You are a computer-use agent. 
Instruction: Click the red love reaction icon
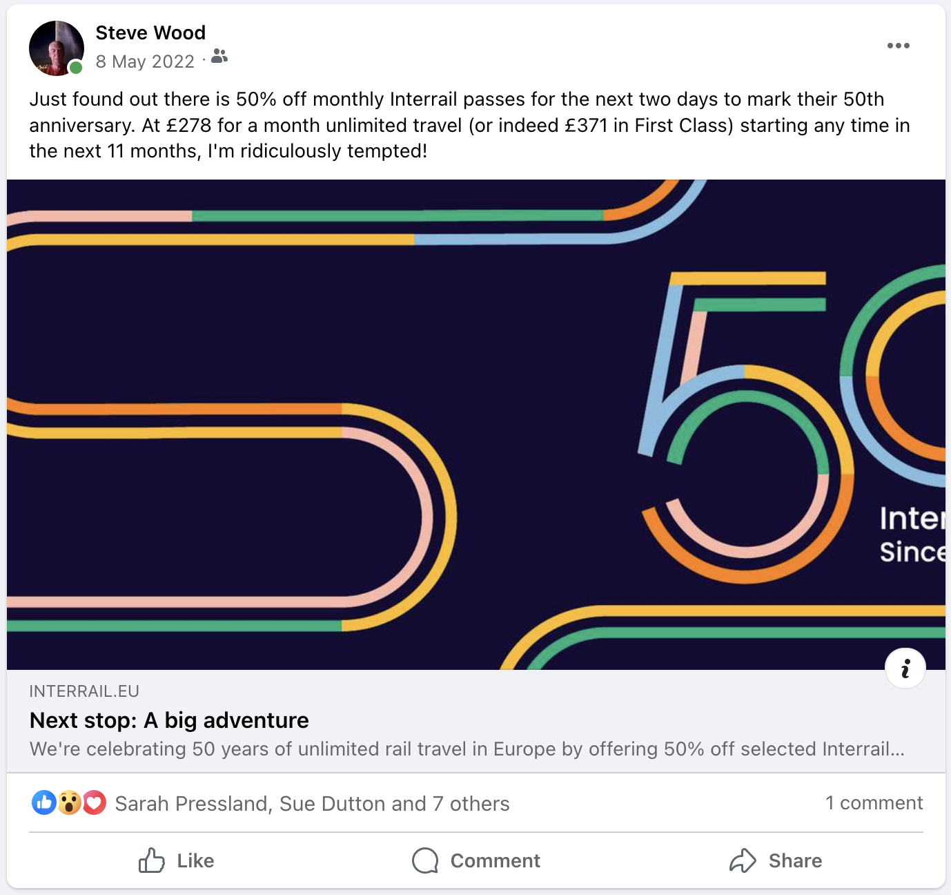(x=95, y=802)
